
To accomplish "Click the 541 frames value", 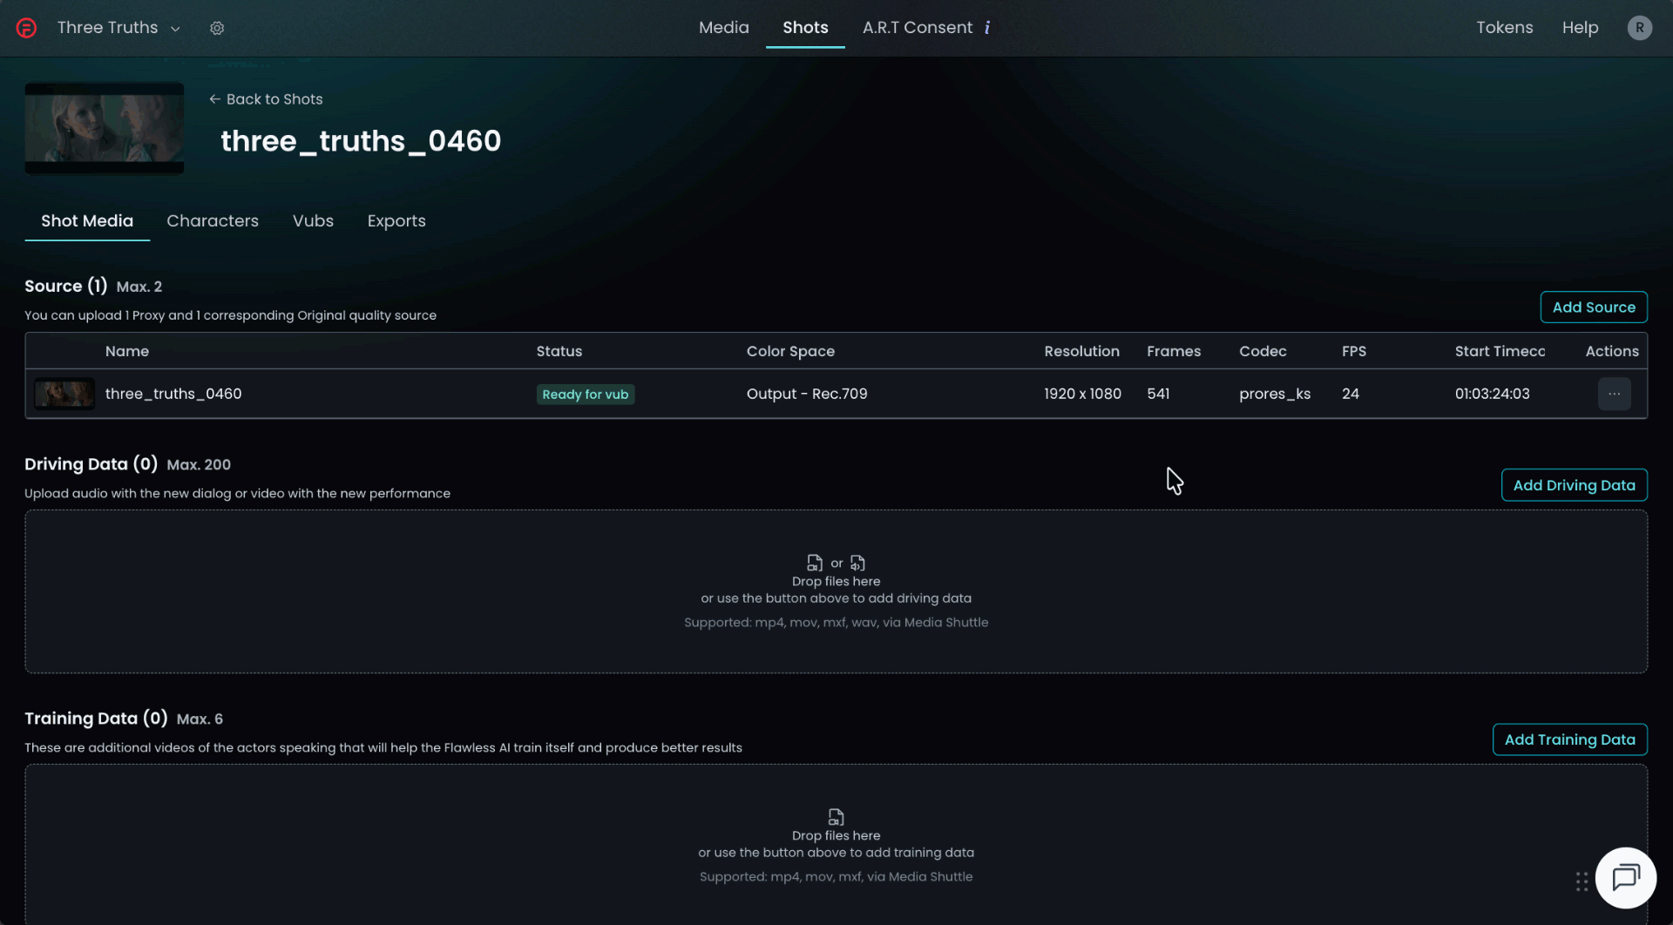I will tap(1158, 394).
